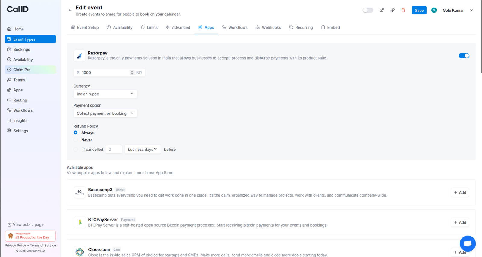This screenshot has width=482, height=257.
Task: Open Bookings in sidebar
Action: tap(30, 49)
